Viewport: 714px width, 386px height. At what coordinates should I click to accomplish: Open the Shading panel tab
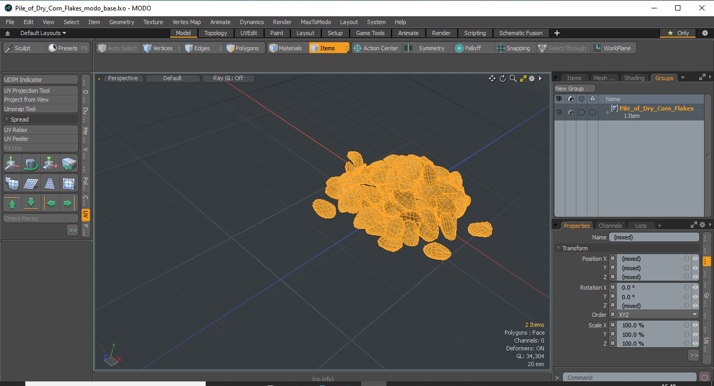coord(634,78)
